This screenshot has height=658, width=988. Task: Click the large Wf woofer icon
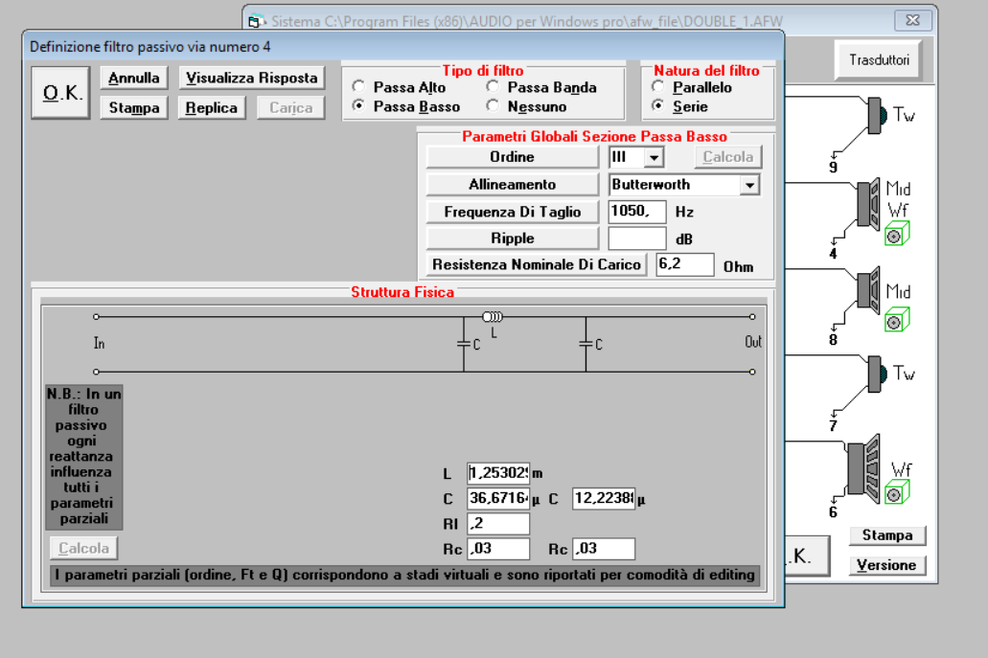(x=863, y=468)
